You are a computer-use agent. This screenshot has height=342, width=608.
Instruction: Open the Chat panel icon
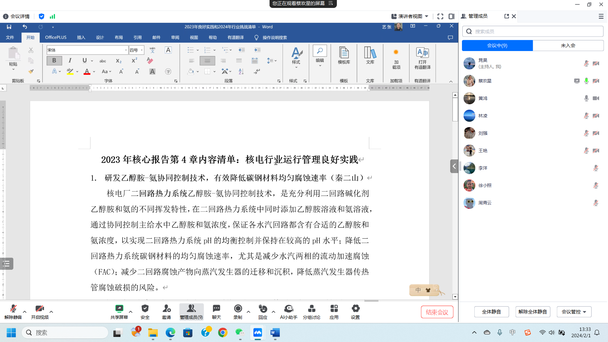click(x=216, y=308)
